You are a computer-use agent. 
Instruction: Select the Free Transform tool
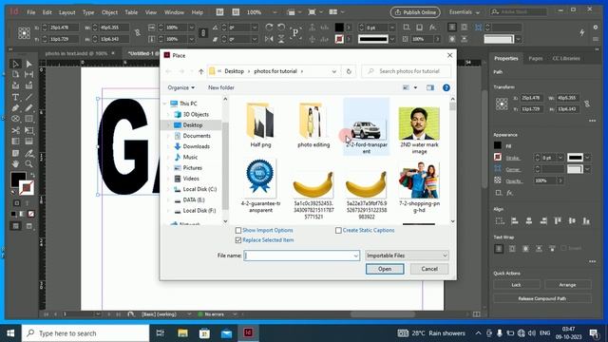point(29,130)
